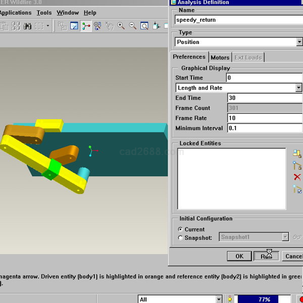Toggle the Spin Center icon in toolbar

point(86,26)
